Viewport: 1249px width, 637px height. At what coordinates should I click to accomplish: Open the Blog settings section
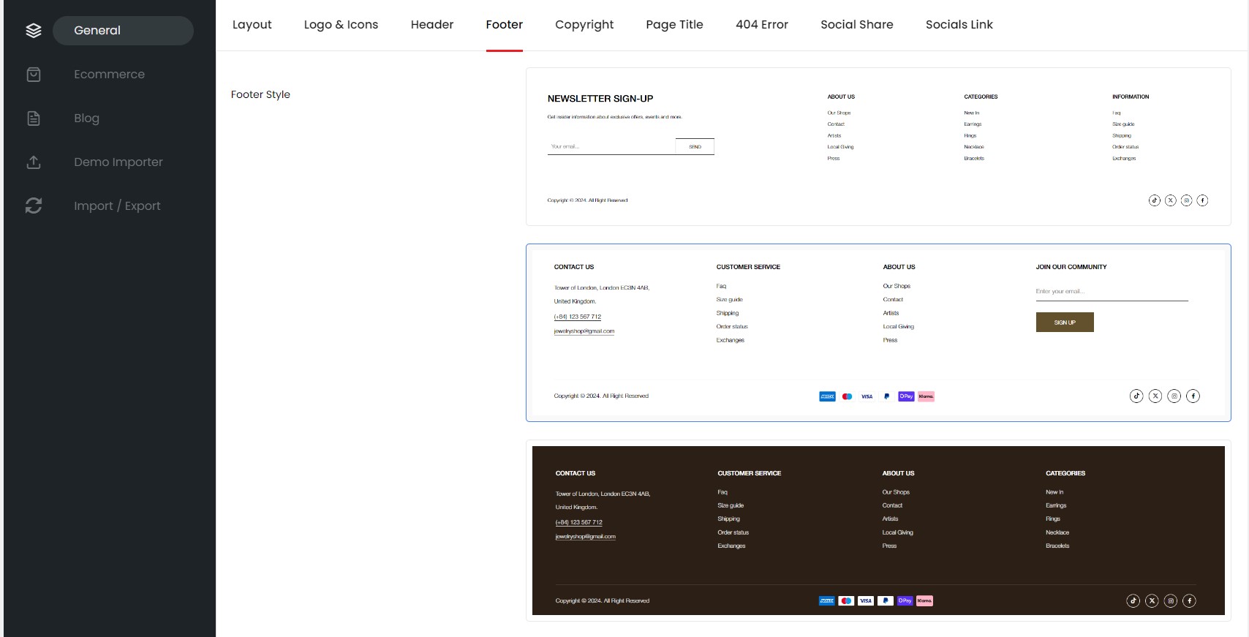[x=86, y=118]
